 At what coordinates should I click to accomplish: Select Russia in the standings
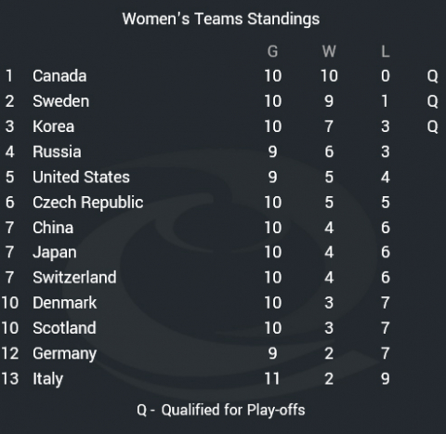tap(57, 151)
